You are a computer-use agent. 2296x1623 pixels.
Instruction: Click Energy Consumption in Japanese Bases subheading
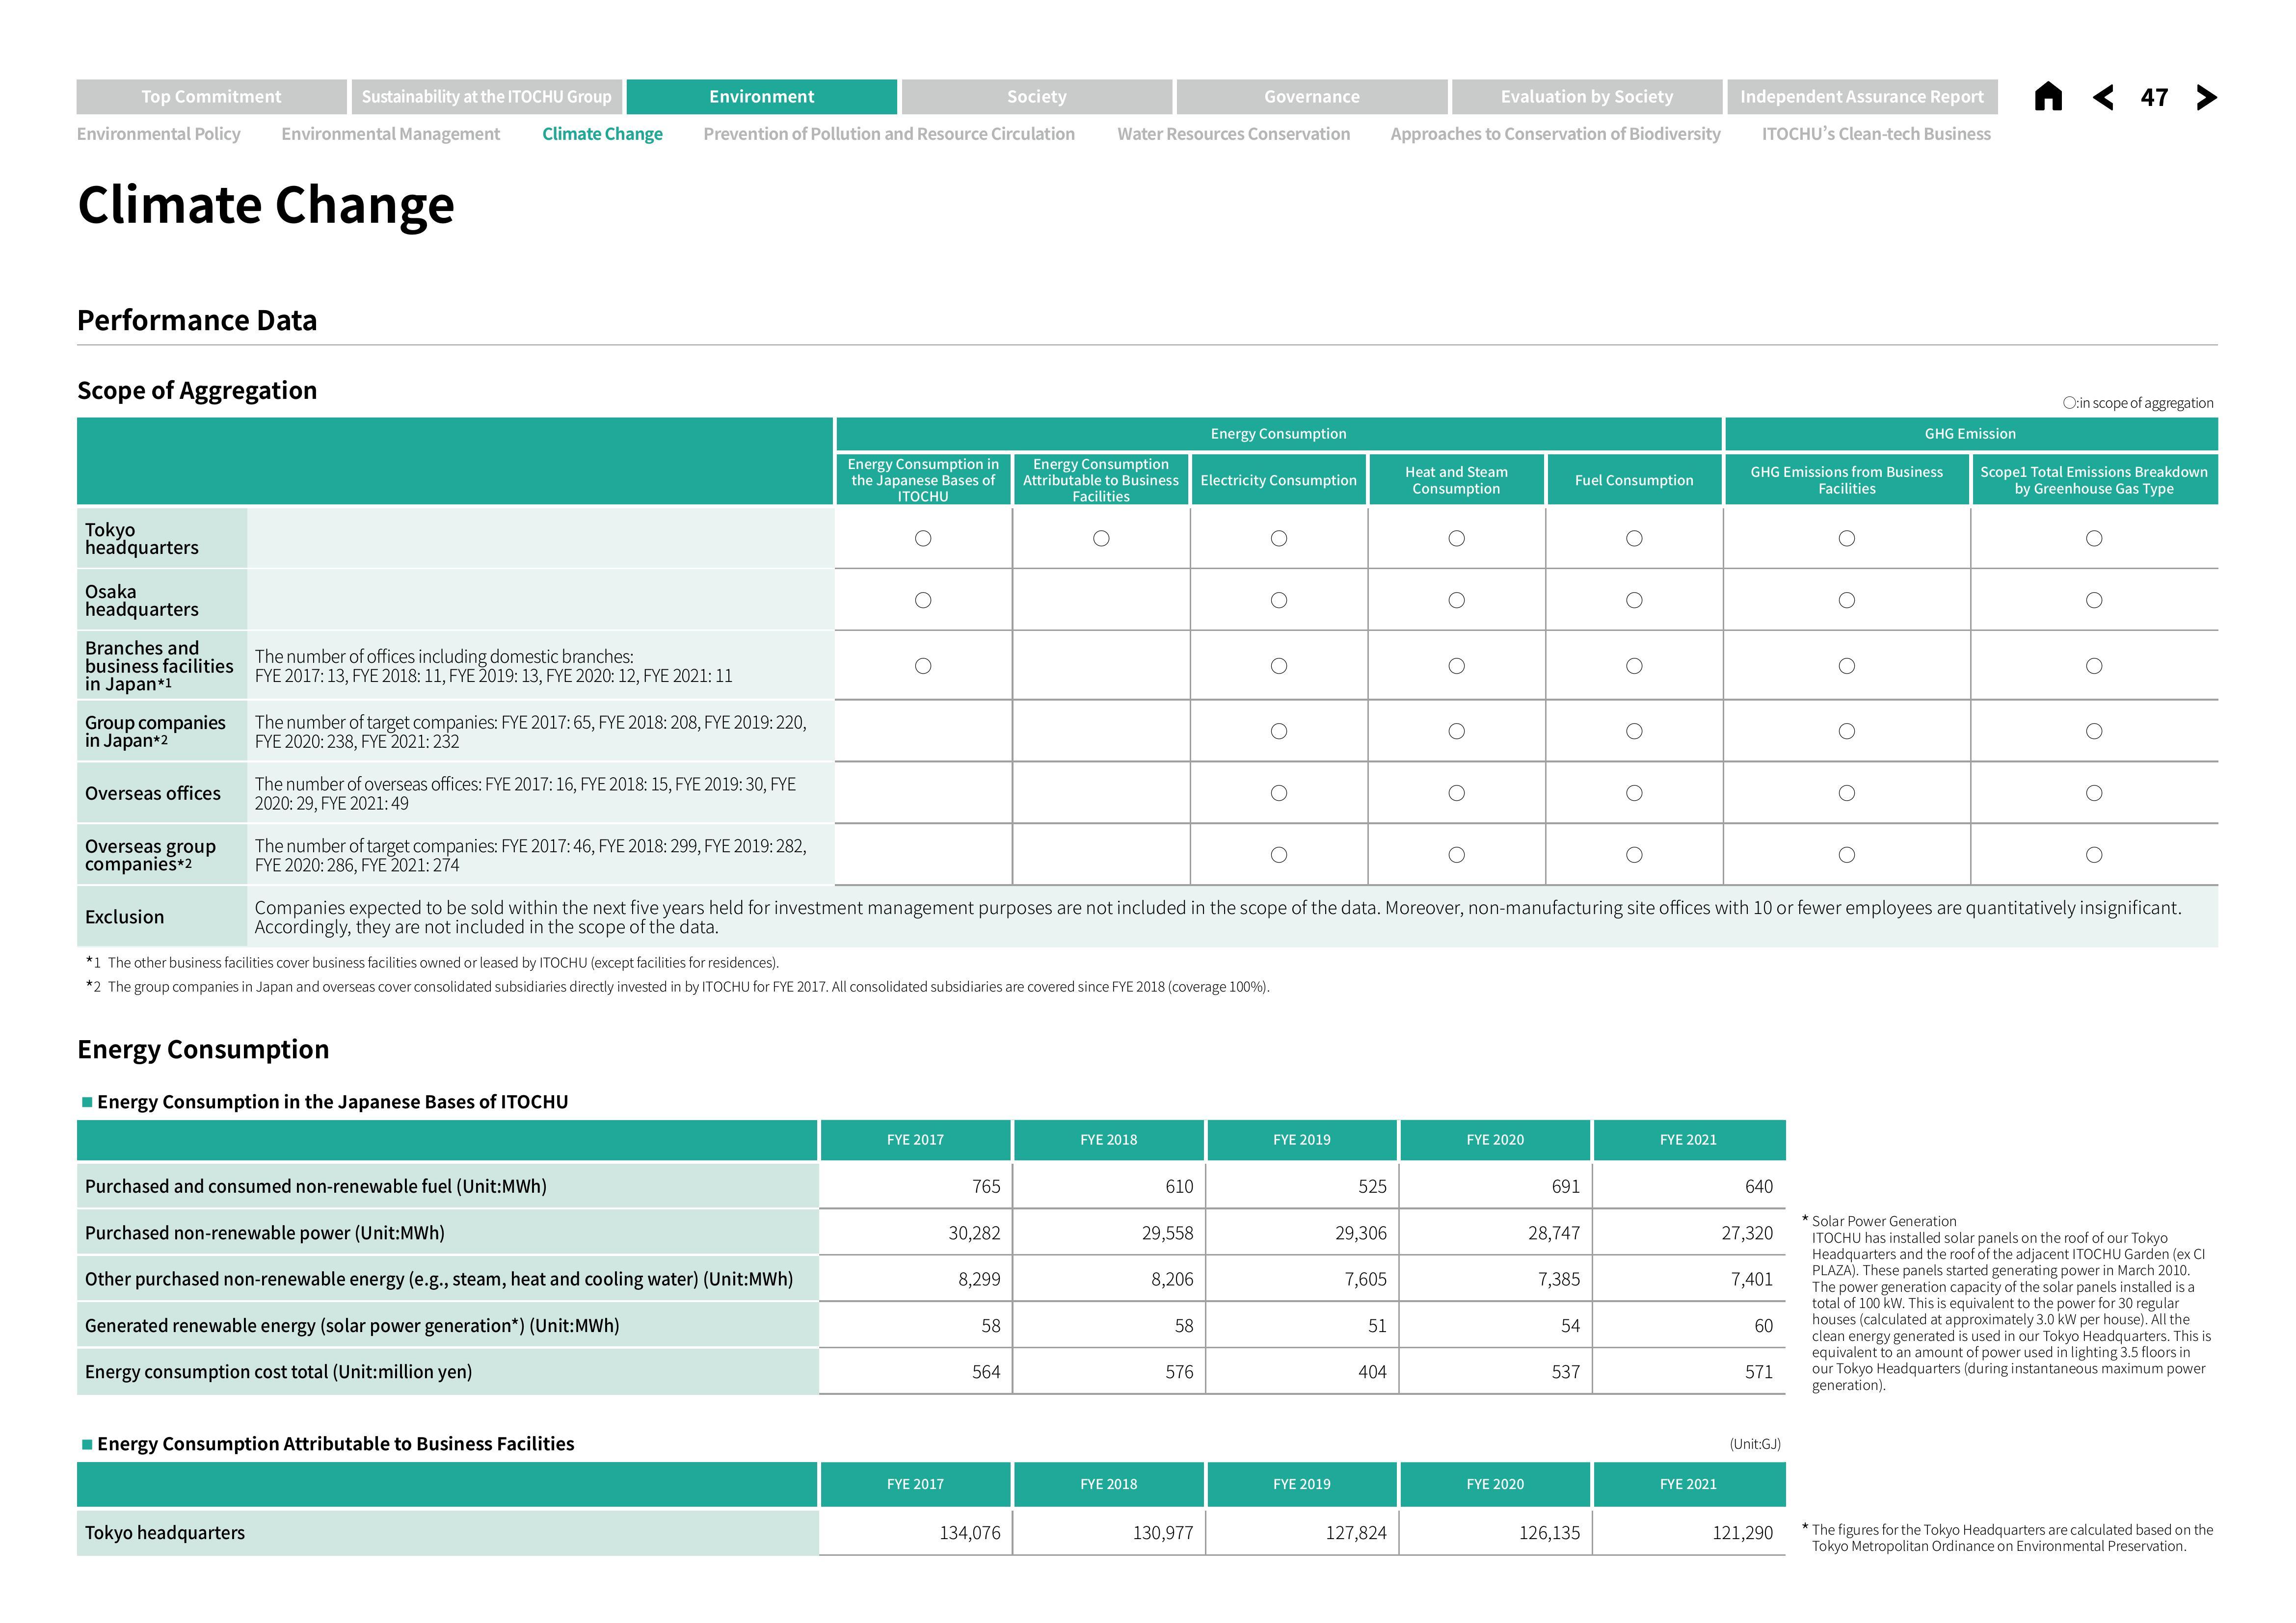click(x=332, y=1102)
